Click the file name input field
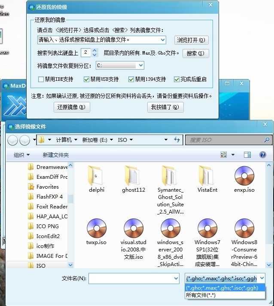The width and height of the screenshot is (274, 306). (134, 278)
